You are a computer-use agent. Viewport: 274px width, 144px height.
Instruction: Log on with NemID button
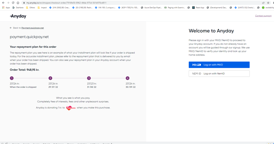[219, 74]
